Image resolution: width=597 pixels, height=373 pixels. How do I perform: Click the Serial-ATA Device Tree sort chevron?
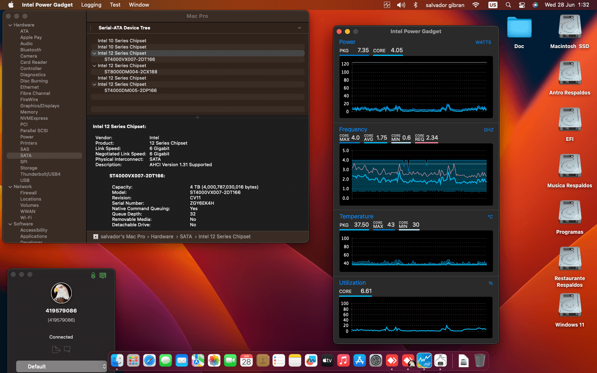coord(299,28)
